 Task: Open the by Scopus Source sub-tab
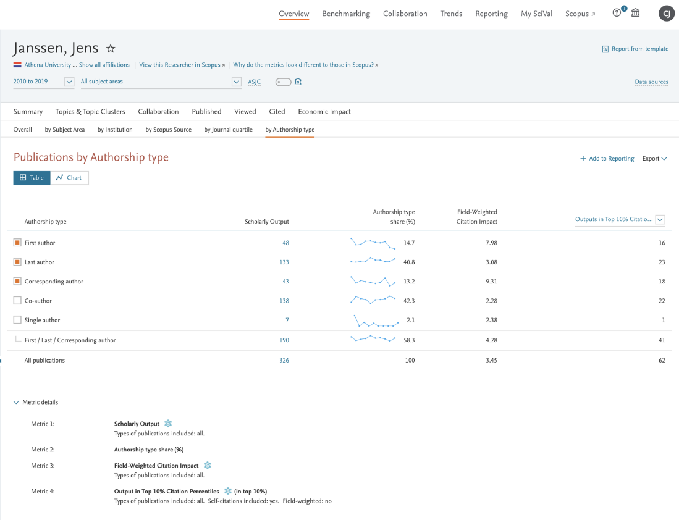coord(169,130)
